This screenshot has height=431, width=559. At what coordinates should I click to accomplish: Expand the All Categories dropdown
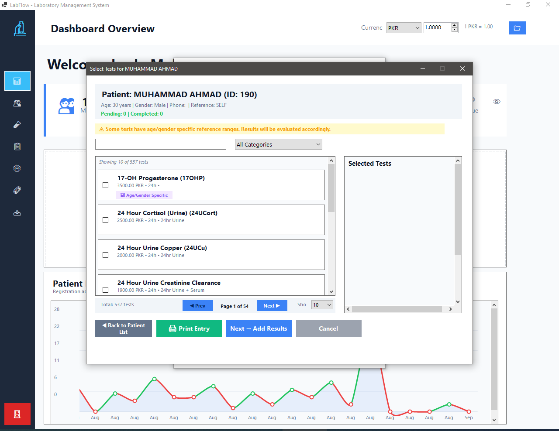[x=279, y=144]
